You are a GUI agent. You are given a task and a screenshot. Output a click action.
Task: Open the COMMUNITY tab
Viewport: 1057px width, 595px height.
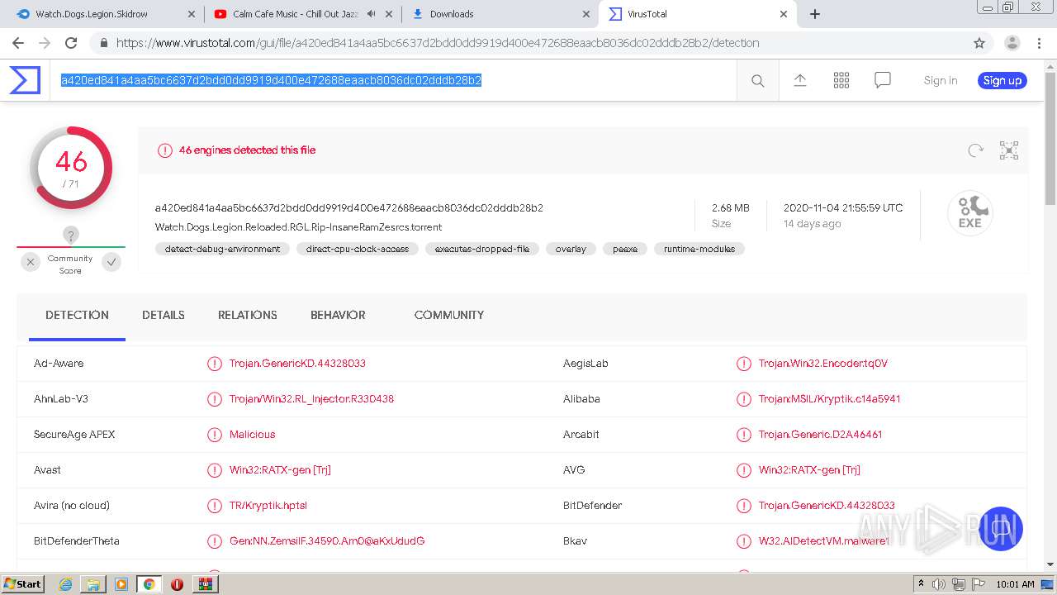click(449, 315)
